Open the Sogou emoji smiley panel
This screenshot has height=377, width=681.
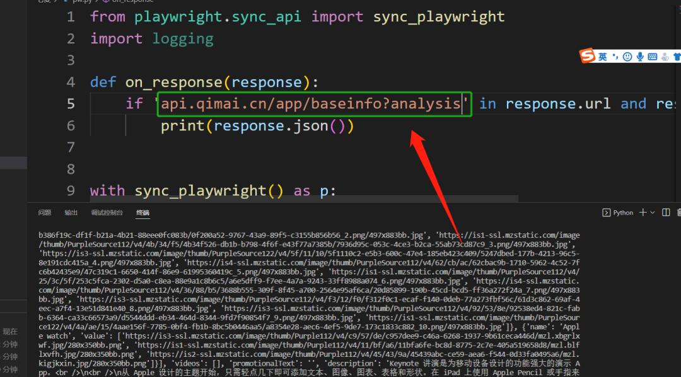[627, 57]
